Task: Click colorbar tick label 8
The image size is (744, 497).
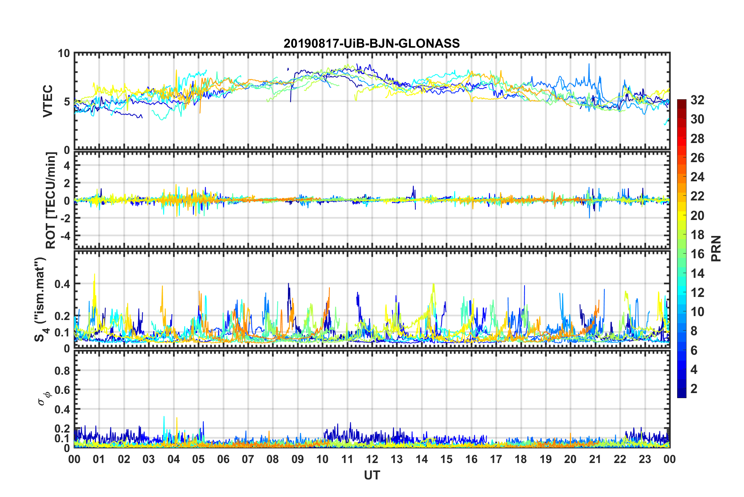Action: [x=694, y=331]
